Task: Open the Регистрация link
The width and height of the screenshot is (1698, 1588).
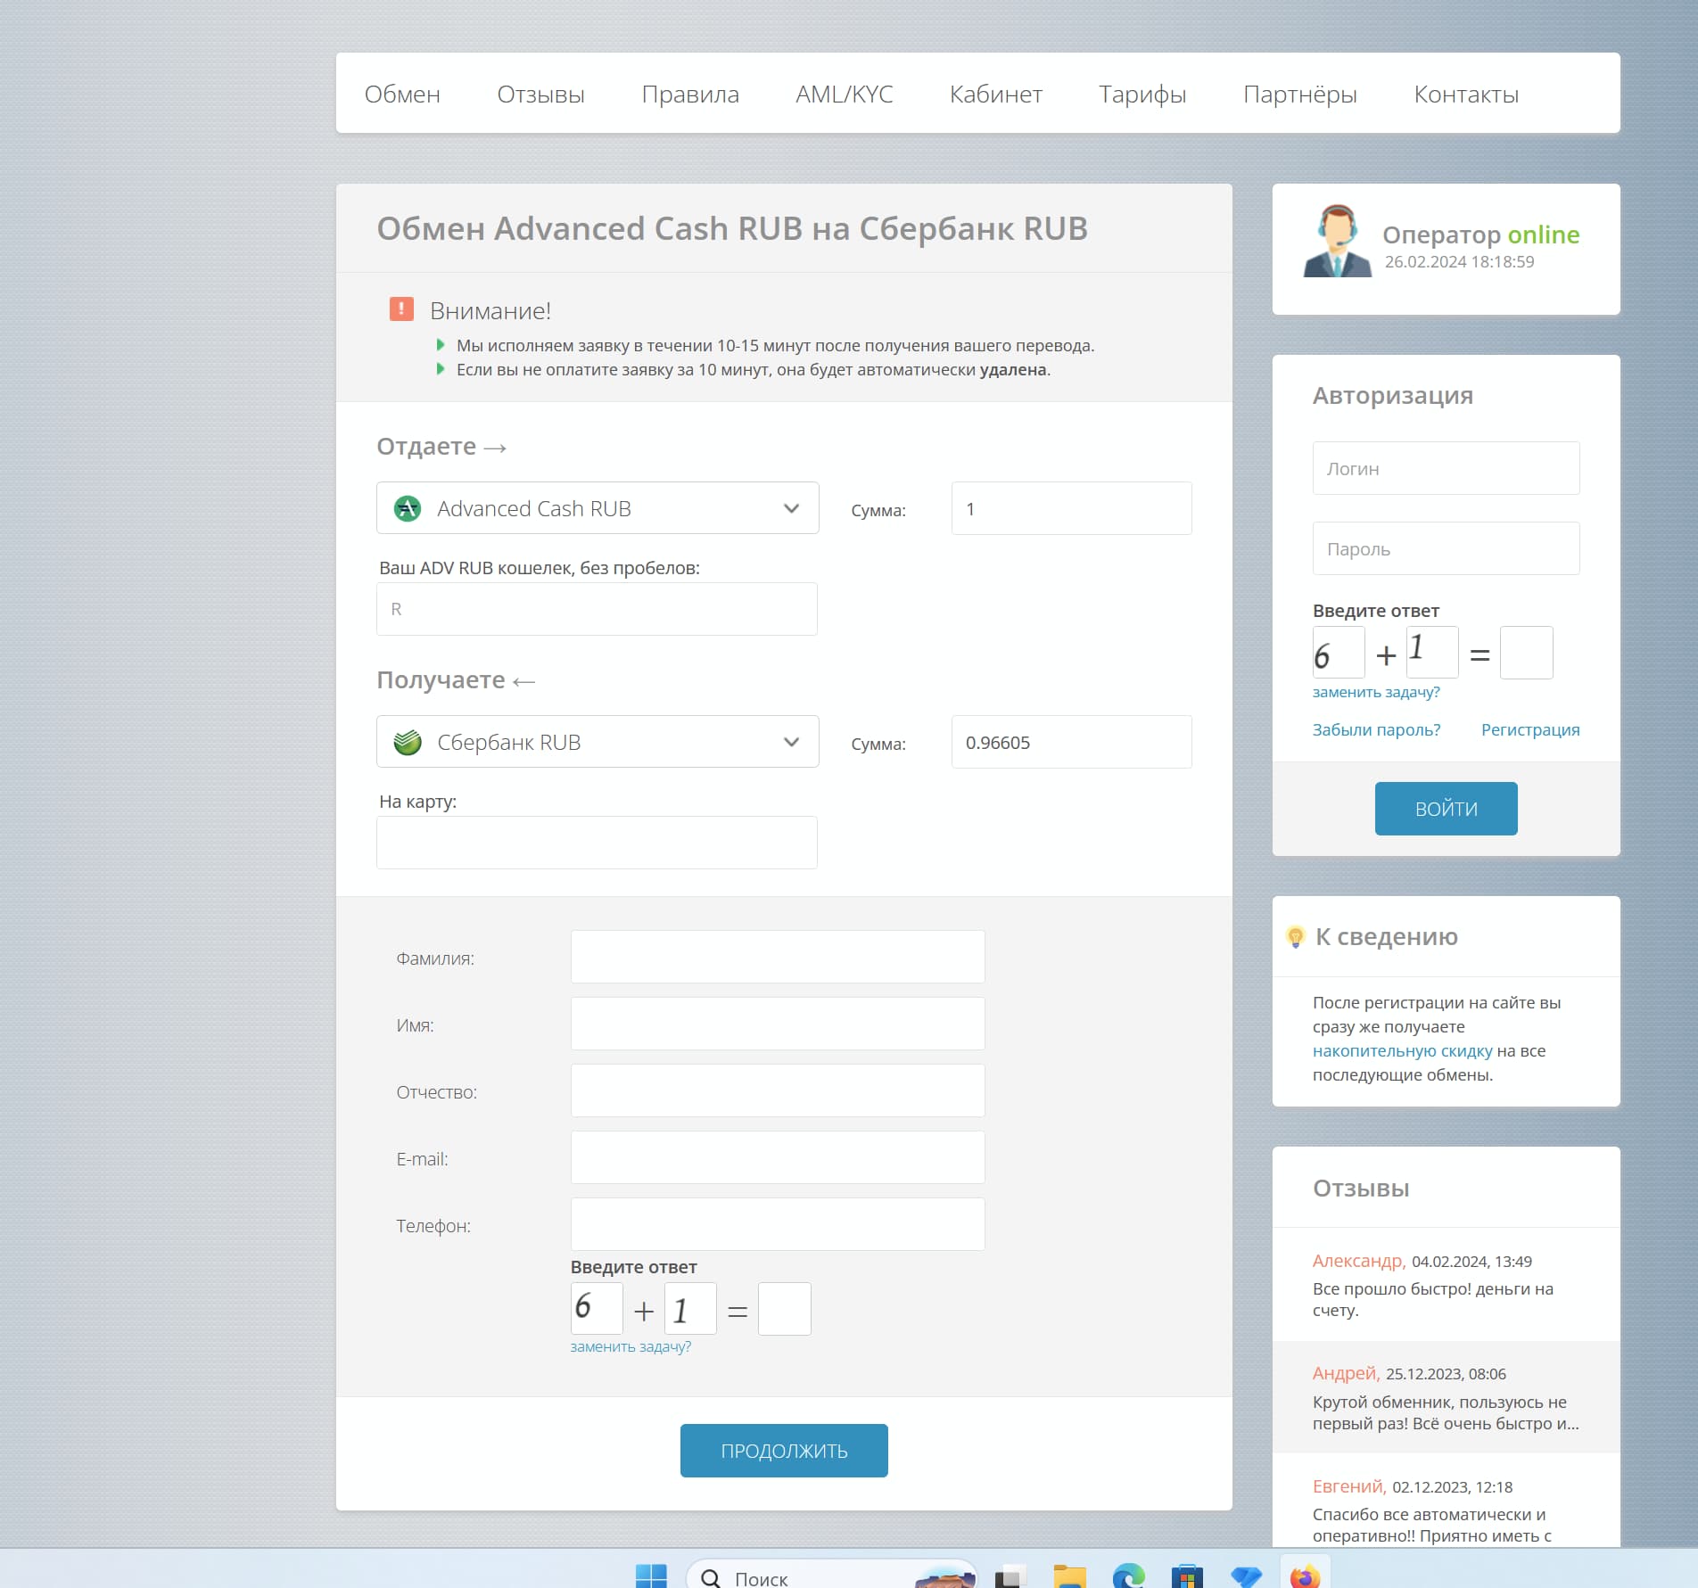Action: [1530, 729]
